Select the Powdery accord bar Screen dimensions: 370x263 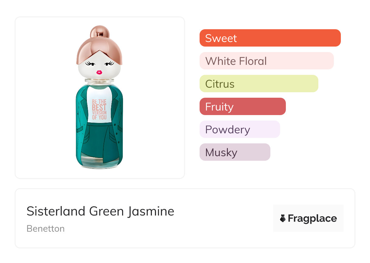(x=239, y=129)
